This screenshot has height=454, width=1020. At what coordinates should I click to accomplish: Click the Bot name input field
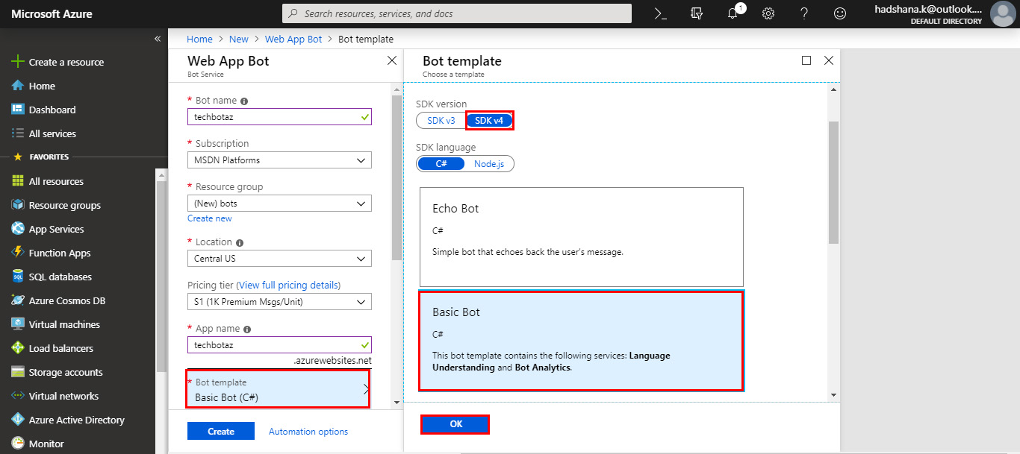pos(279,117)
